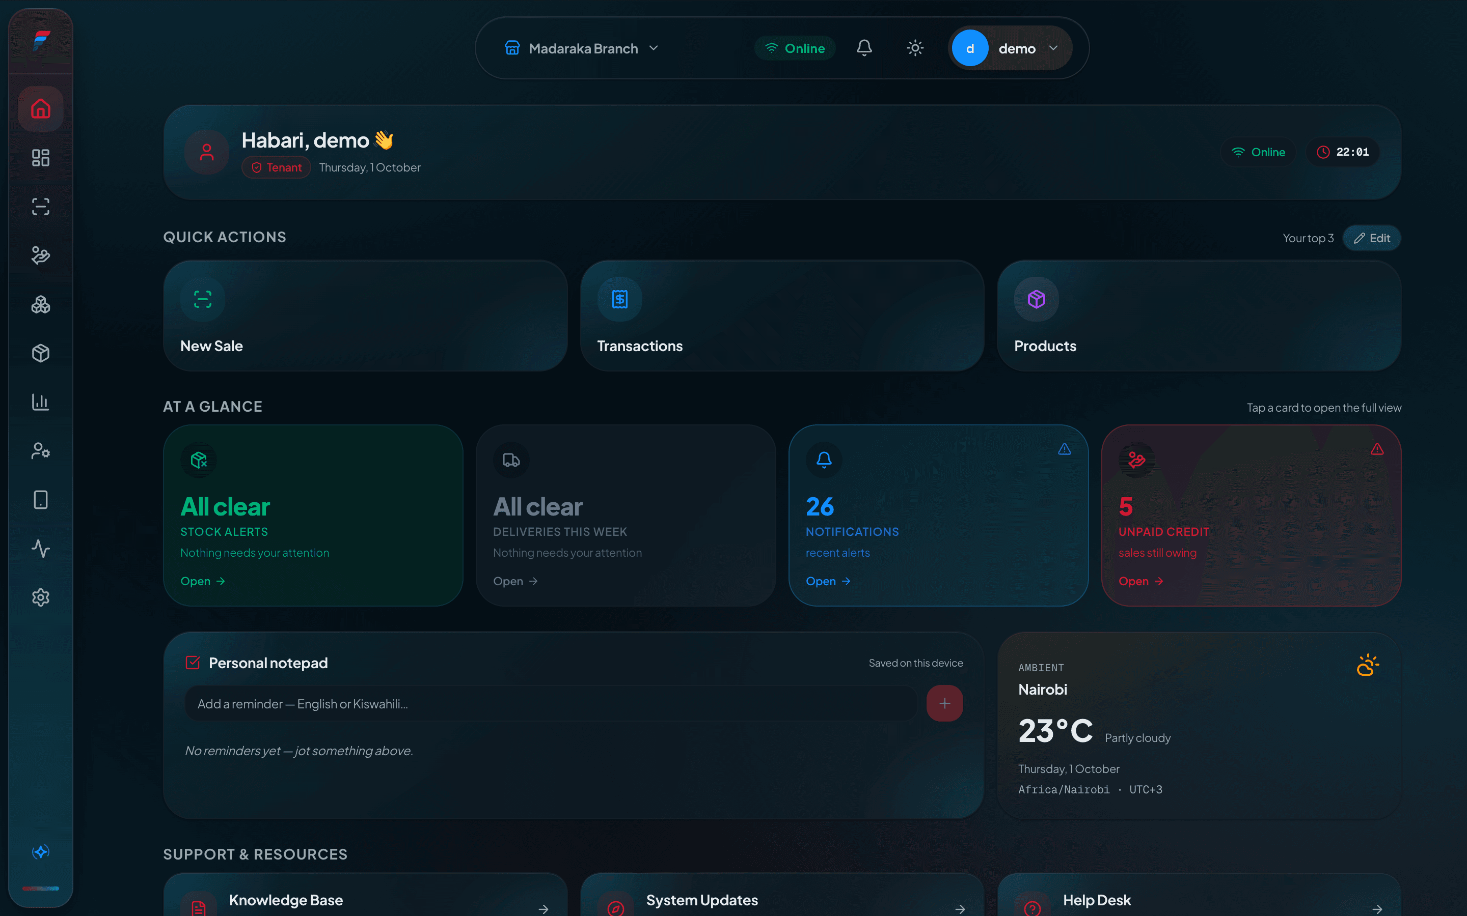Click the warning triangle on the Notifications card
The image size is (1467, 916).
1065,449
